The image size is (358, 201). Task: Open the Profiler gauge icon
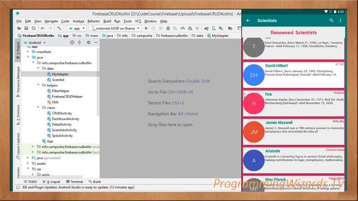click(x=182, y=28)
